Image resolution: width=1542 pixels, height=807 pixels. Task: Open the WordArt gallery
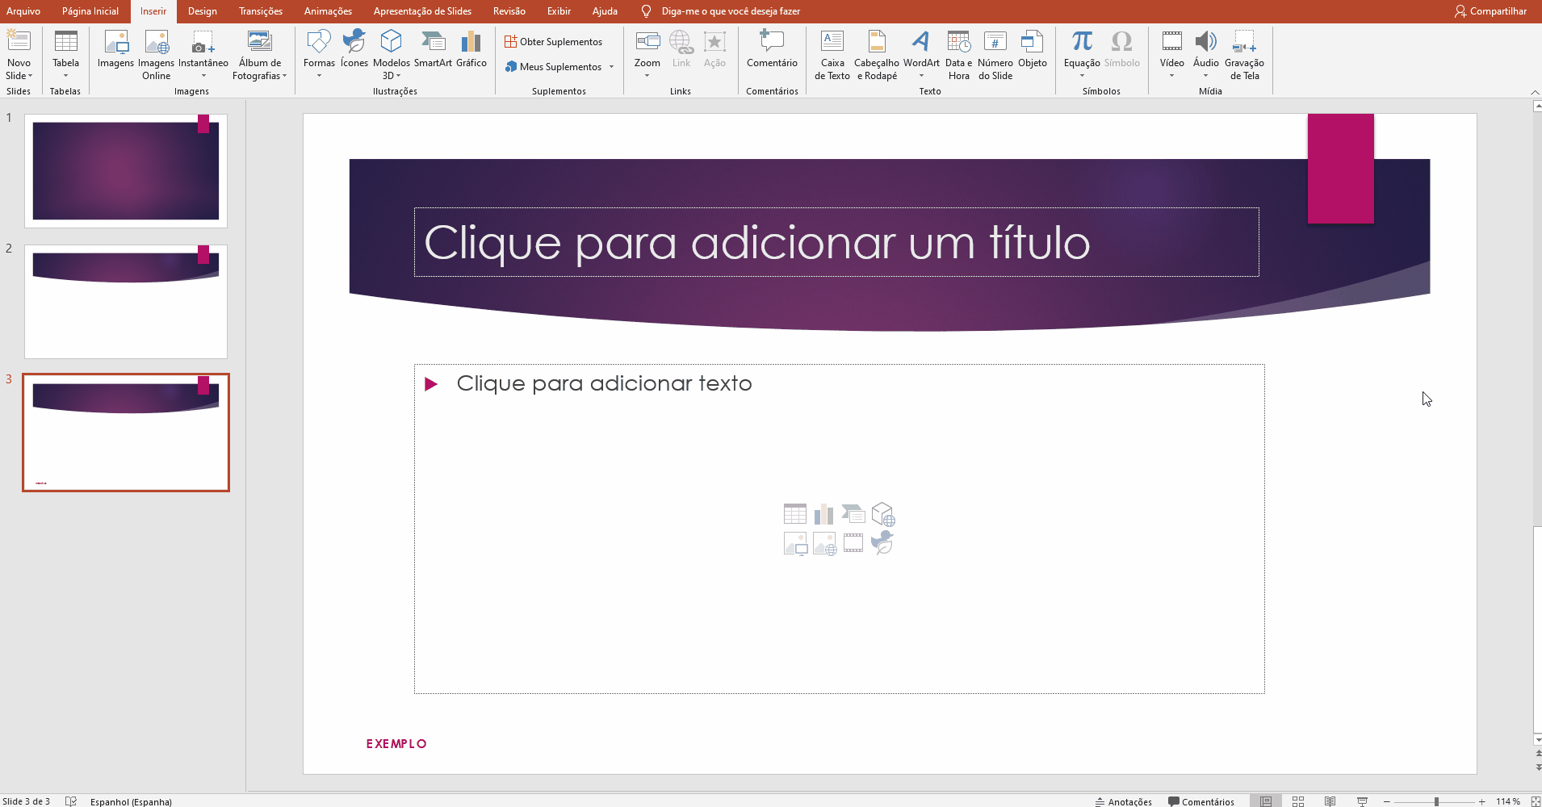pos(921,55)
